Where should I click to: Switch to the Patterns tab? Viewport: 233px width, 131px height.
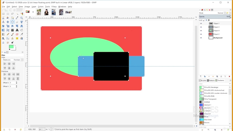coord(211,80)
